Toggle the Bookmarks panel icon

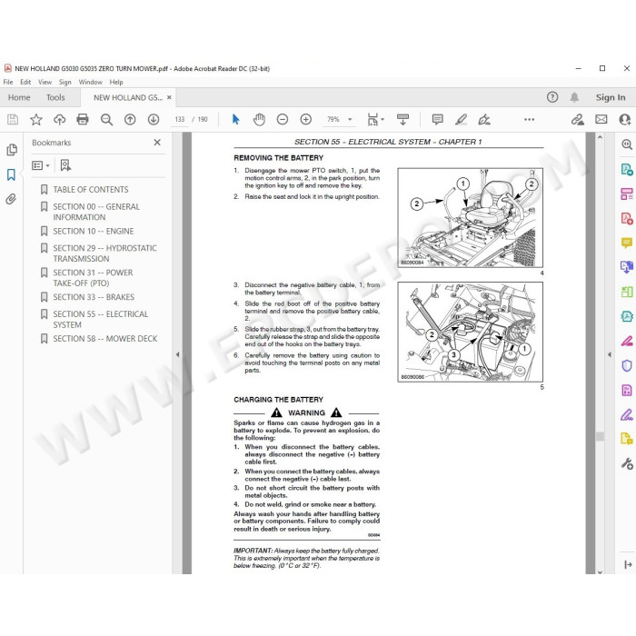point(11,174)
